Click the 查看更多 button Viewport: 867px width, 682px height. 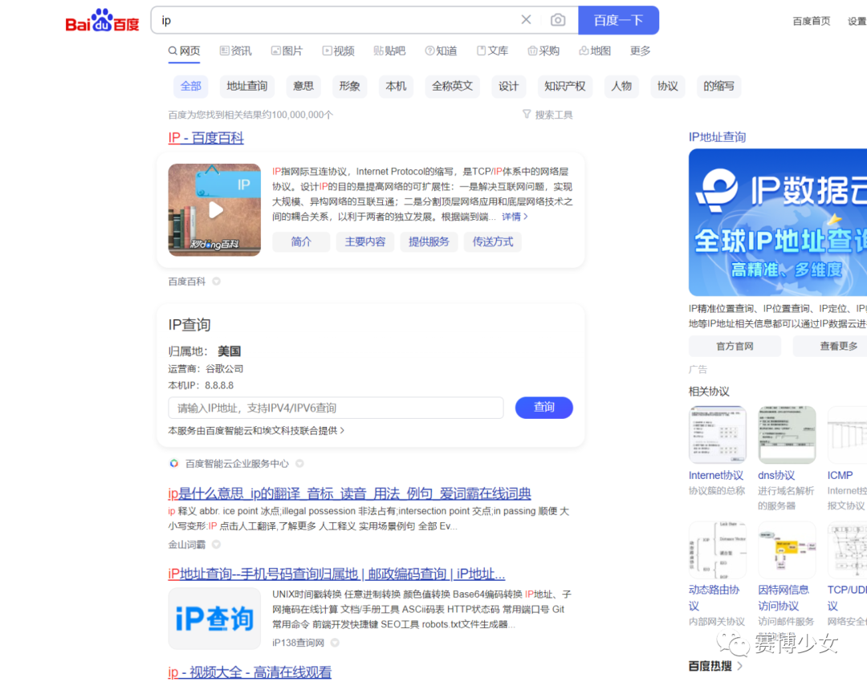coord(830,346)
